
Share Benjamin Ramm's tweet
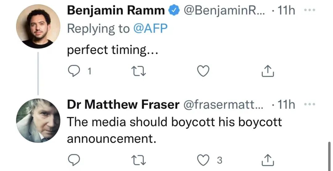point(267,71)
